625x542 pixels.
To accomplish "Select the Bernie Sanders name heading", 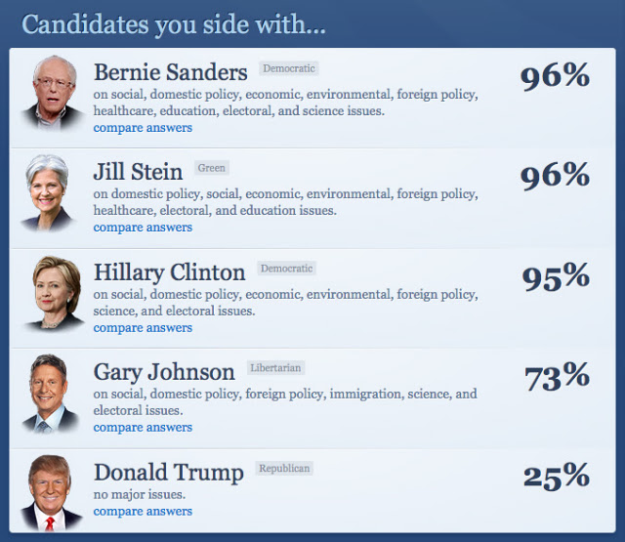I will [x=171, y=72].
